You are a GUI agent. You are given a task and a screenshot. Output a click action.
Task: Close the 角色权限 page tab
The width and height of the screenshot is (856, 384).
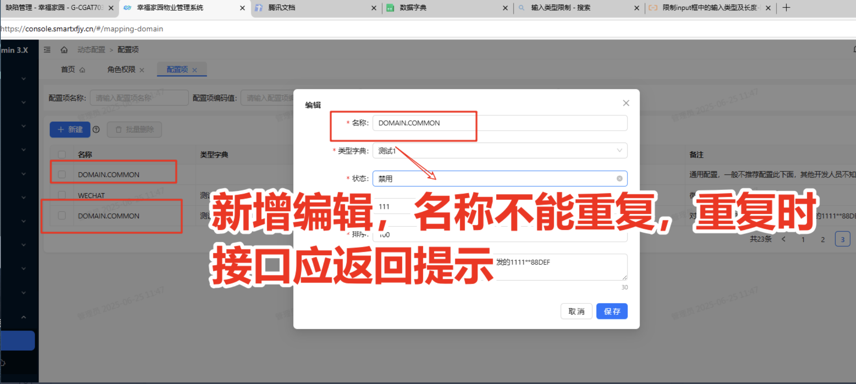(x=142, y=70)
